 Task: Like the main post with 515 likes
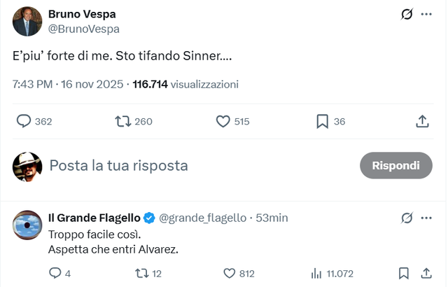coord(223,121)
